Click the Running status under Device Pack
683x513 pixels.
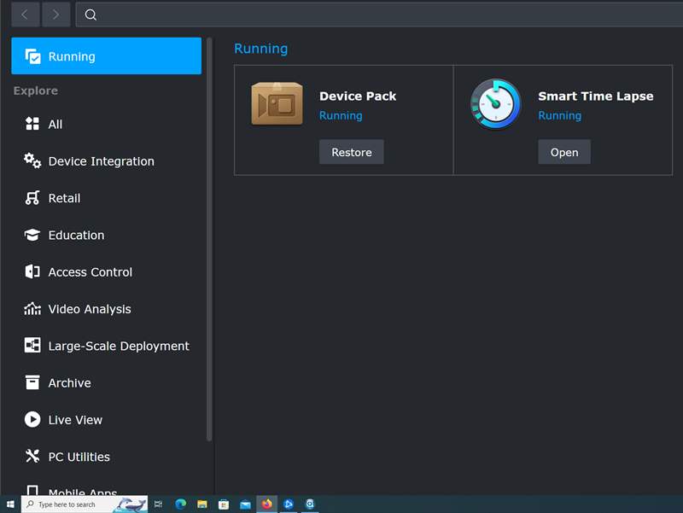(341, 115)
